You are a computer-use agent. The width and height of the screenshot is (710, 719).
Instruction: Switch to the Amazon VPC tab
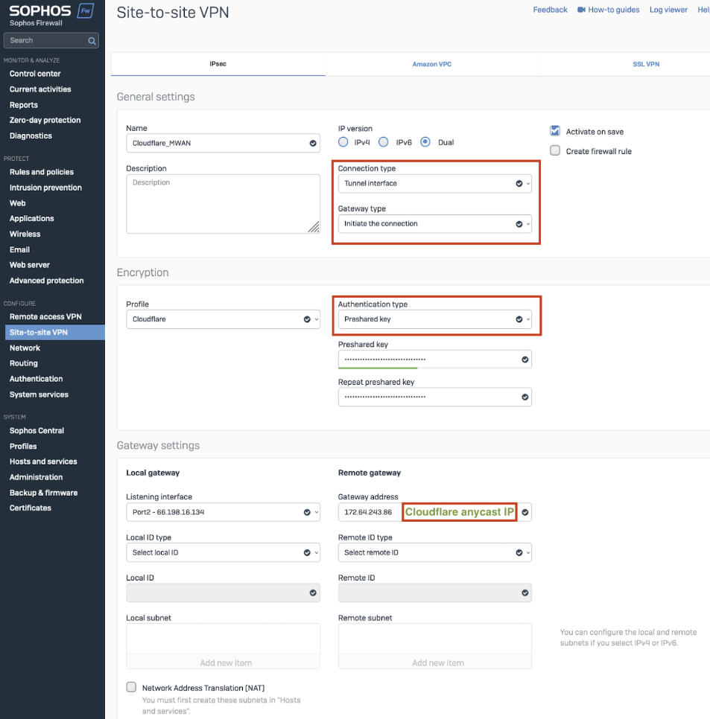tap(432, 64)
